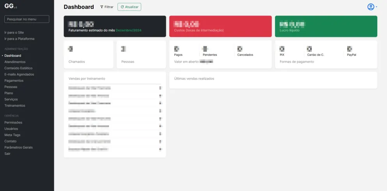Open Conteúdo Estático in the sidebar

(x=18, y=68)
